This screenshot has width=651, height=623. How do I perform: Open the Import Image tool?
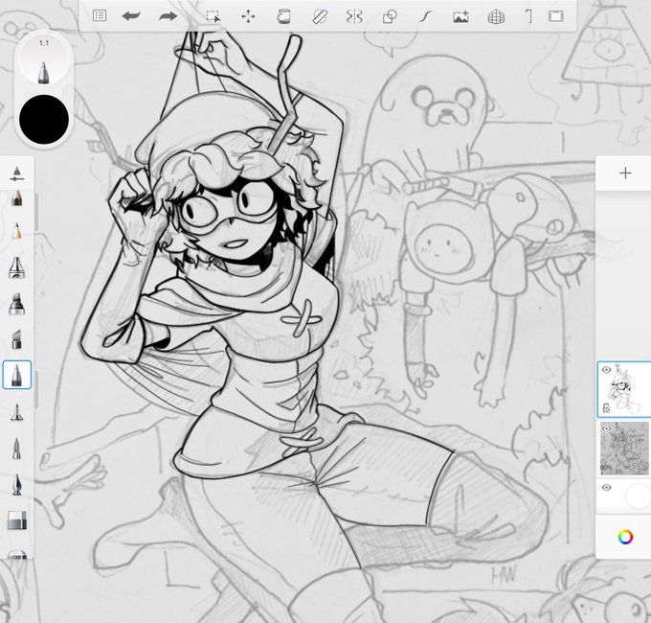[x=460, y=16]
